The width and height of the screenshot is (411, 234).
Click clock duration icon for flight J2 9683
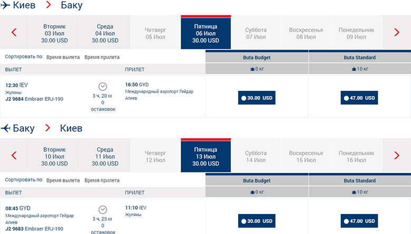click(103, 209)
